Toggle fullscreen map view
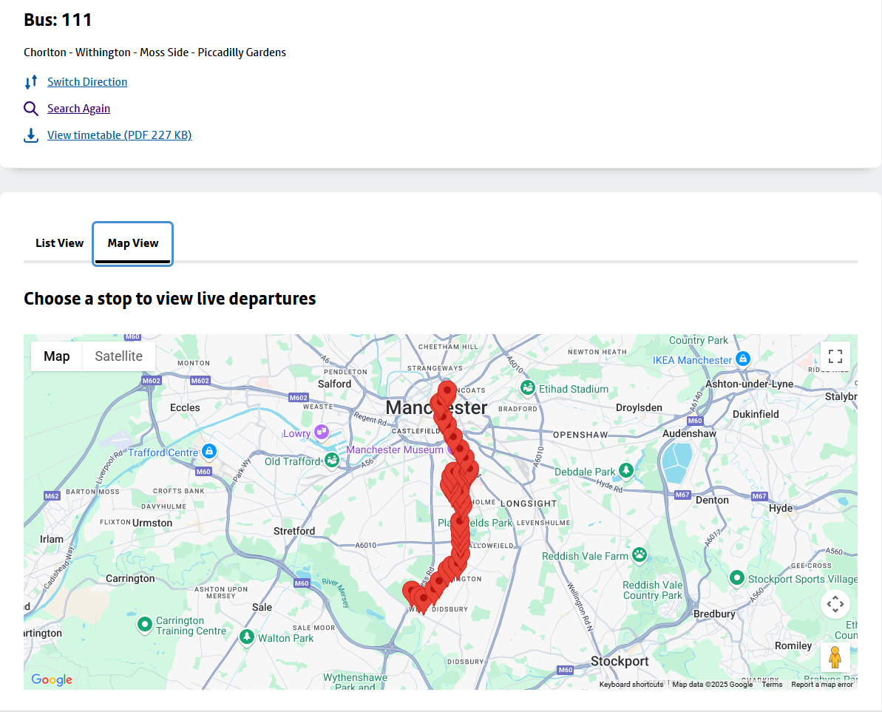This screenshot has height=712, width=882. point(835,356)
